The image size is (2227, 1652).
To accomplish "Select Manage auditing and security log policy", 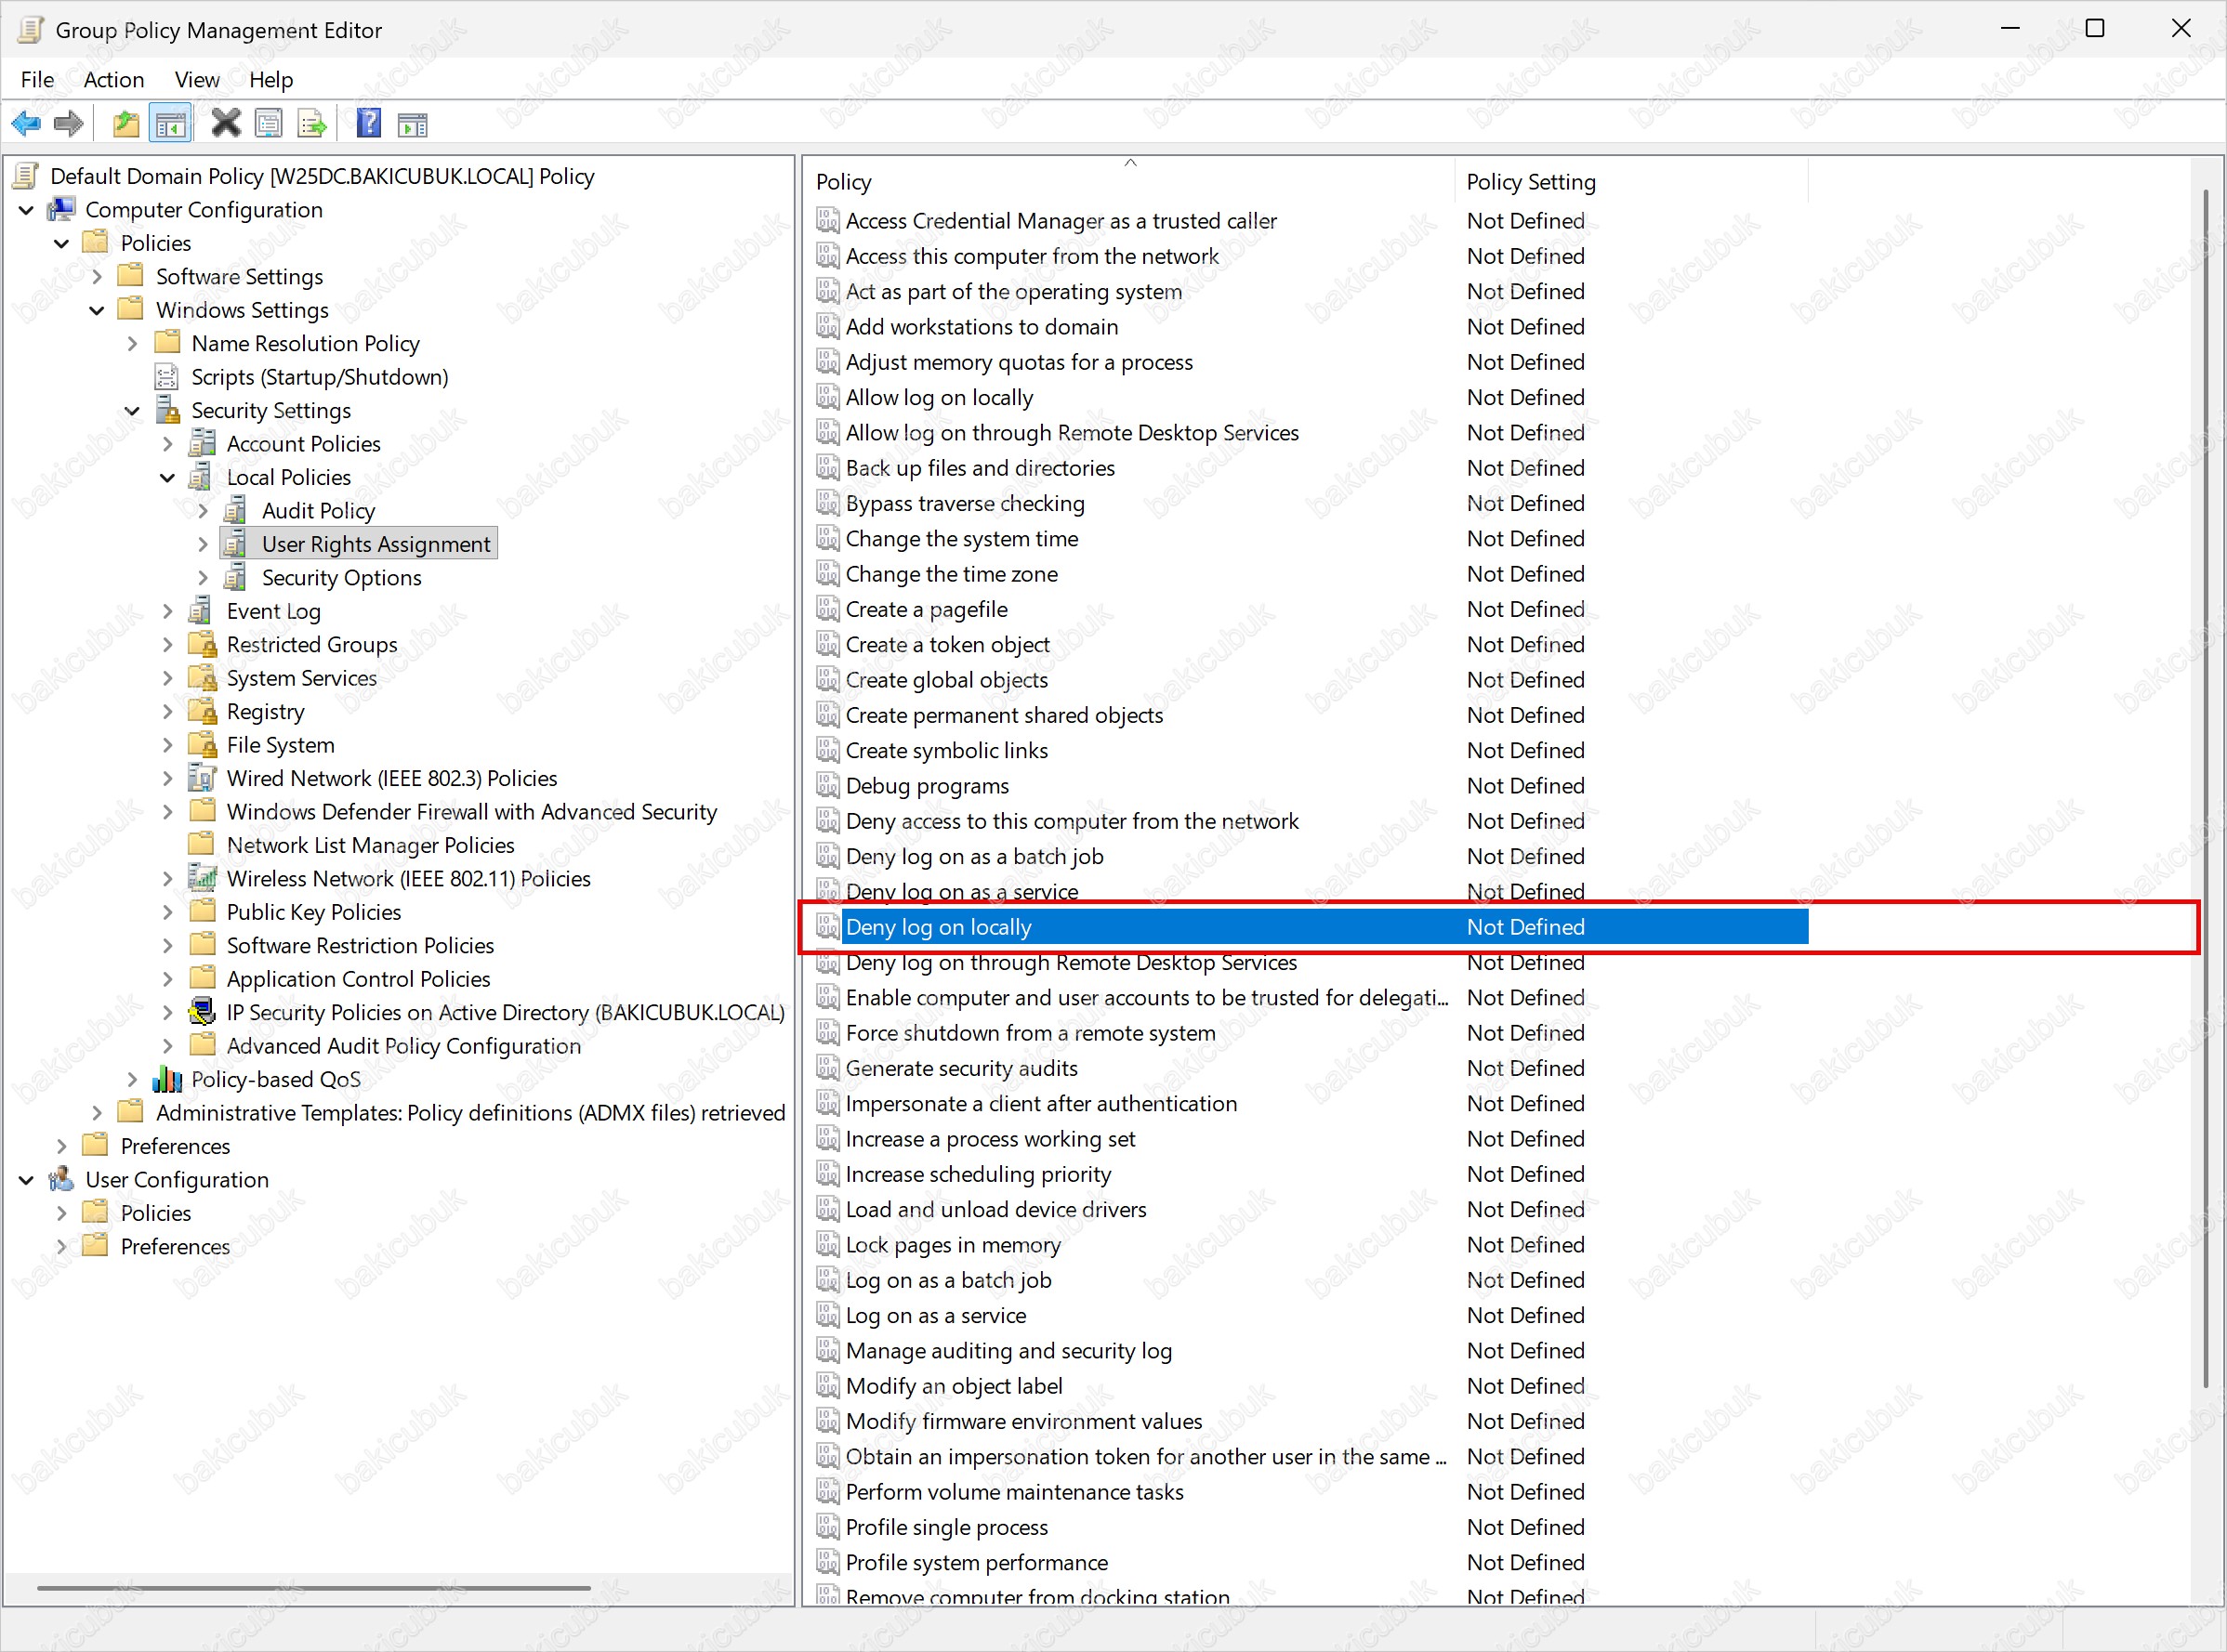I will tap(1008, 1350).
